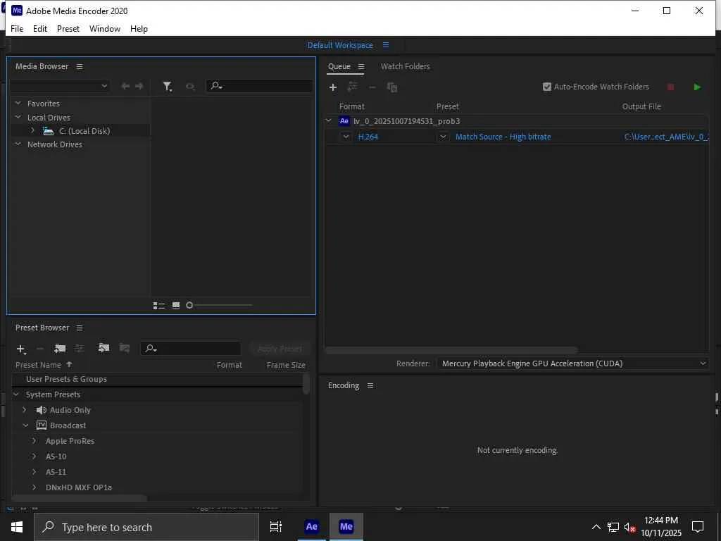Open the File menu
Viewport: 721px width, 541px height.
[17, 28]
